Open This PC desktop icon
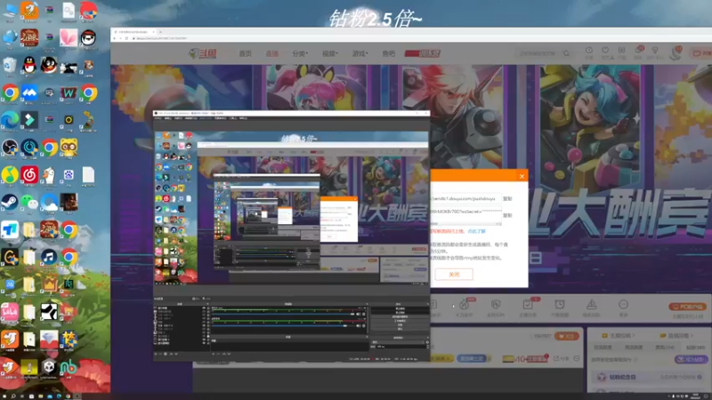Screen dimensions: 712x400 [10, 10]
